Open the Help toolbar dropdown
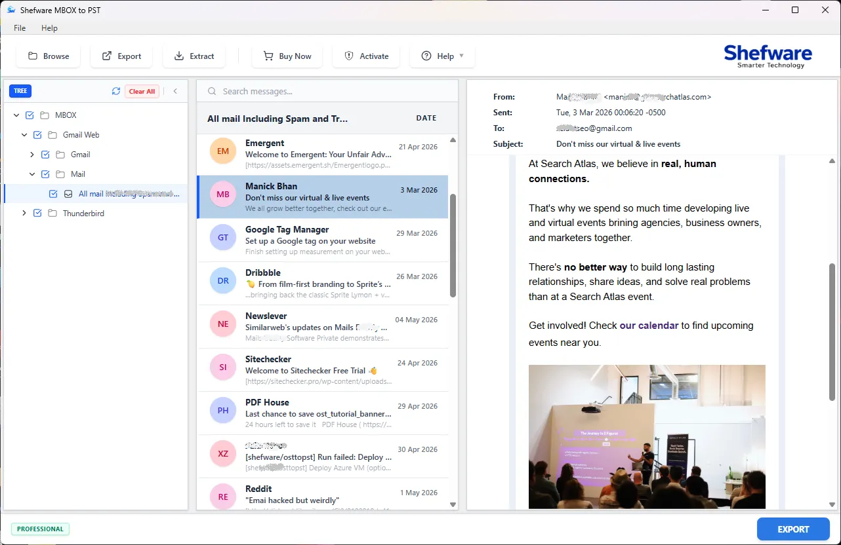 point(442,56)
